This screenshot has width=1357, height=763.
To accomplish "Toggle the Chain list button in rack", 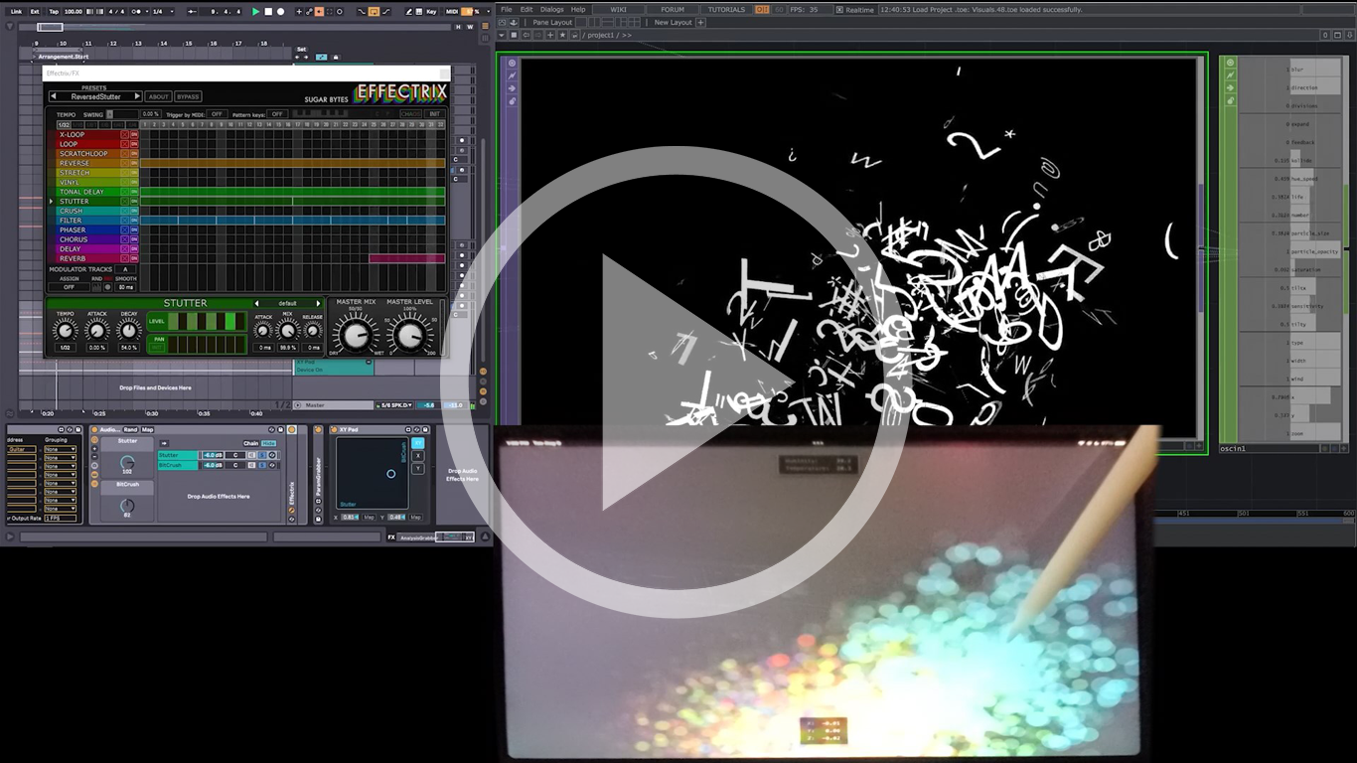I will point(250,443).
